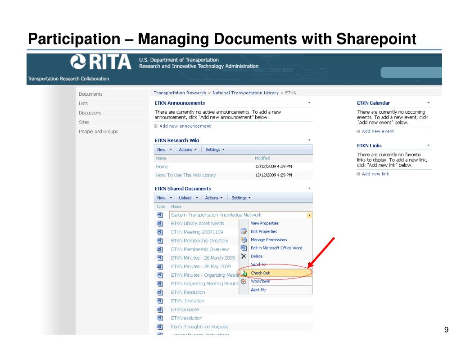Open Discussions in left navigation
The width and height of the screenshot is (461, 345).
[x=90, y=113]
